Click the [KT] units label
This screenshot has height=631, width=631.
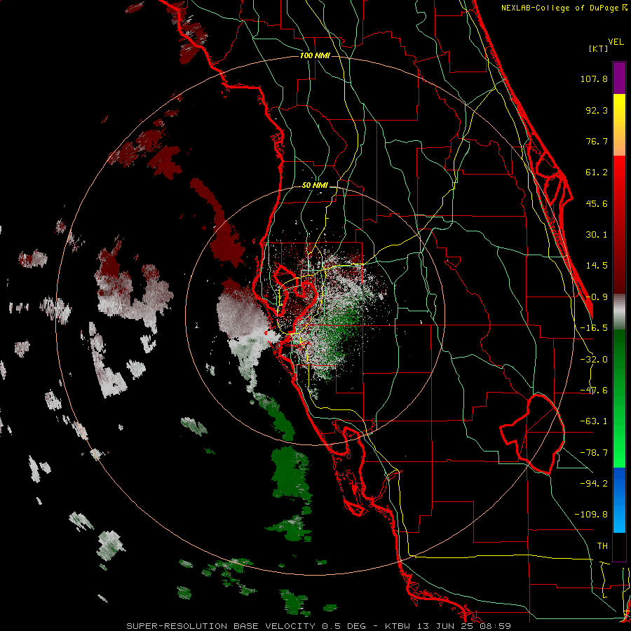[x=598, y=48]
